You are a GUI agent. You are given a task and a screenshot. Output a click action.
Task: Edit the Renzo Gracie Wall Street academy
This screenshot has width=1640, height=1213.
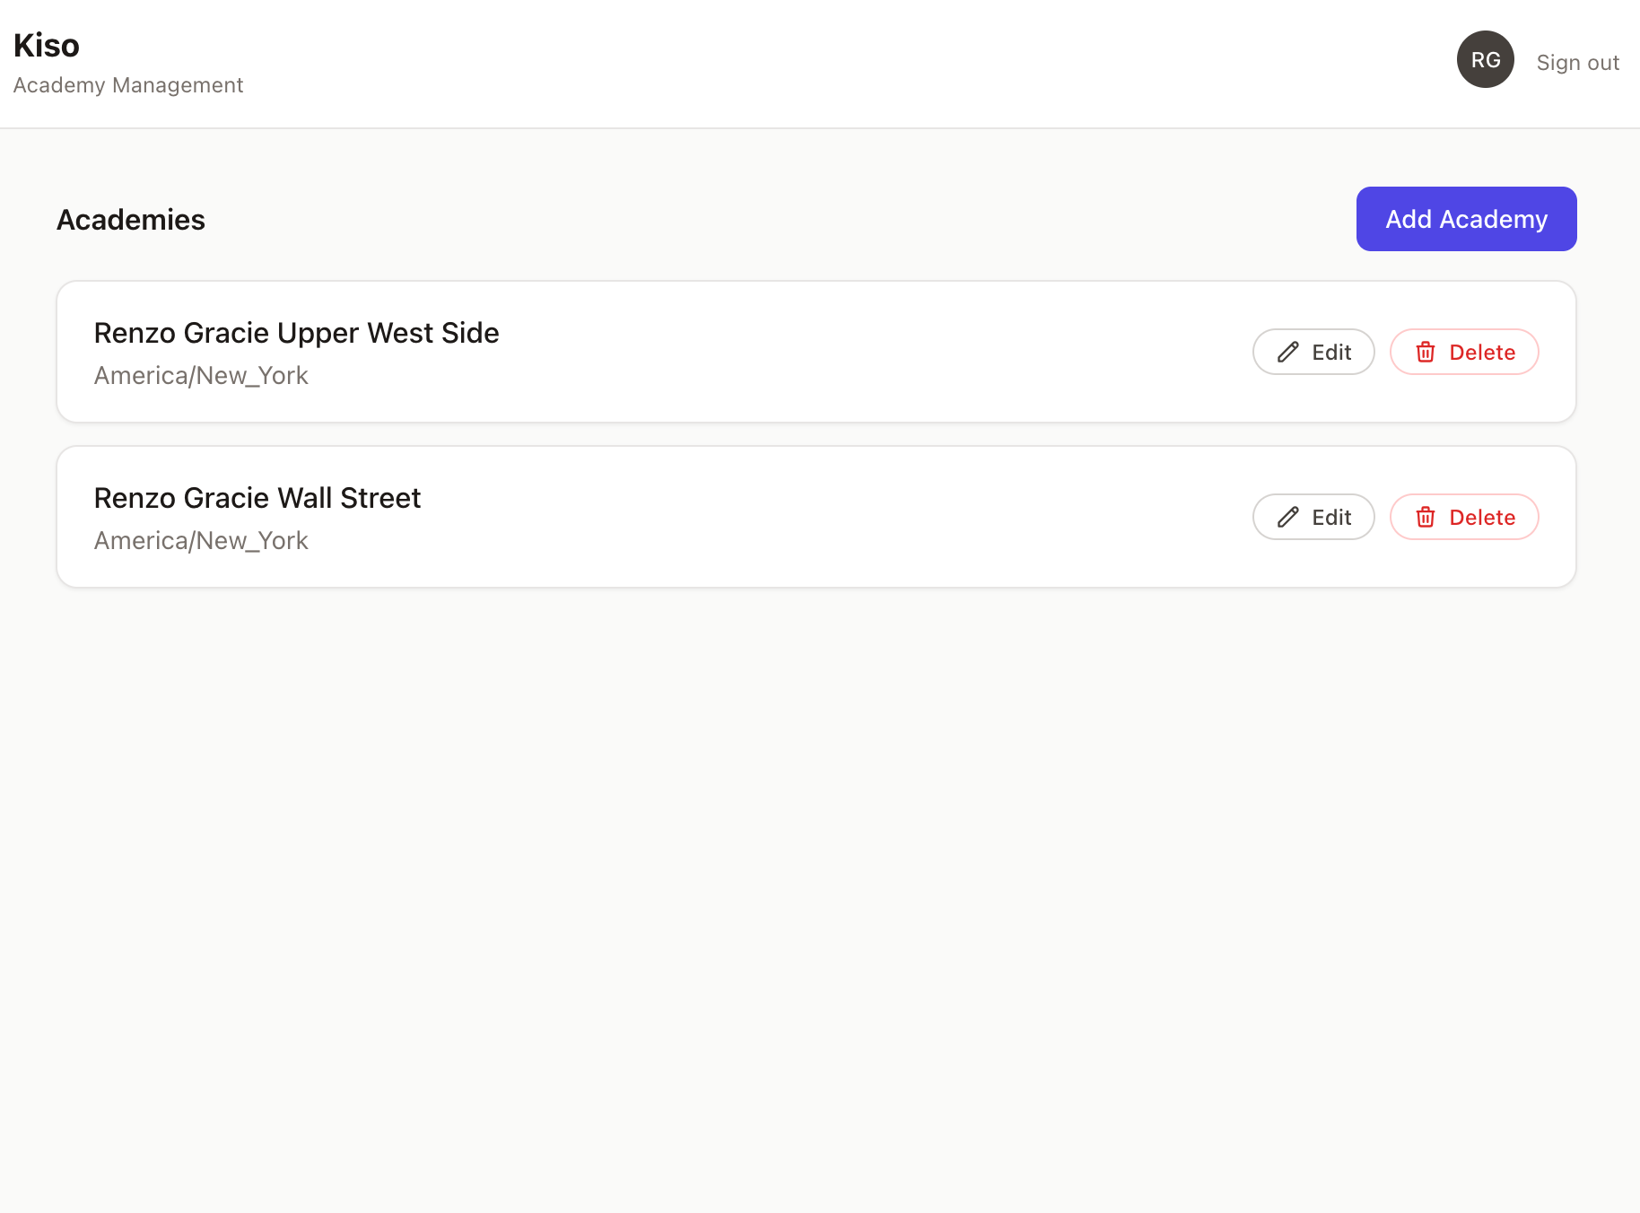coord(1313,517)
